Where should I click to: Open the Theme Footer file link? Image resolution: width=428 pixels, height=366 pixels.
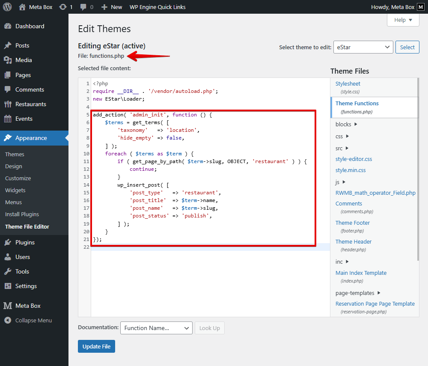click(x=352, y=223)
